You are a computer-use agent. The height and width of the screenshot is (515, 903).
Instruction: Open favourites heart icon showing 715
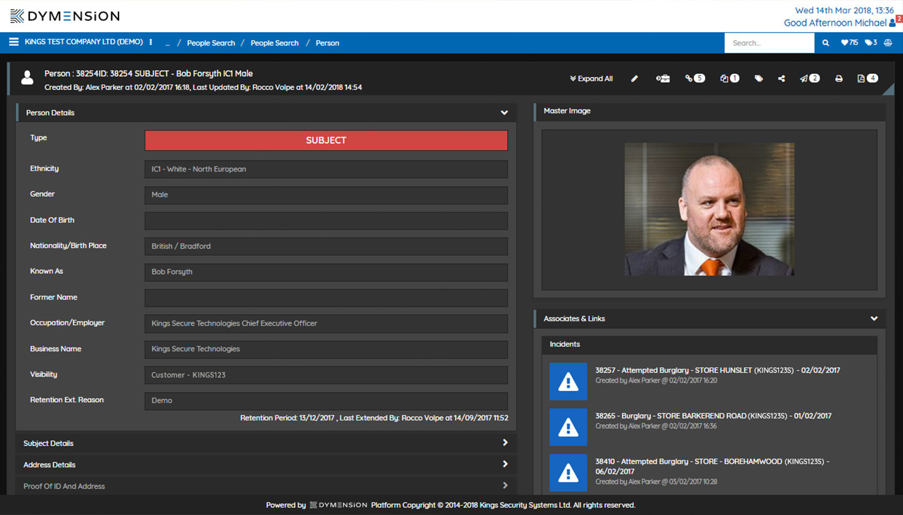point(849,42)
